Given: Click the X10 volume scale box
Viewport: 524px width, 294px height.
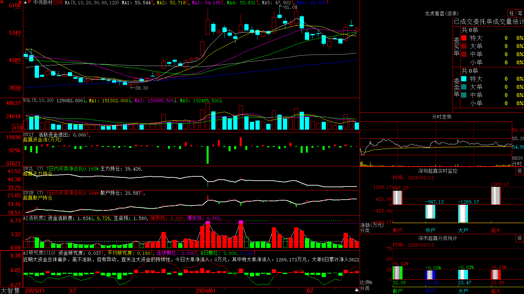Looking at the screenshot, I should [17, 128].
